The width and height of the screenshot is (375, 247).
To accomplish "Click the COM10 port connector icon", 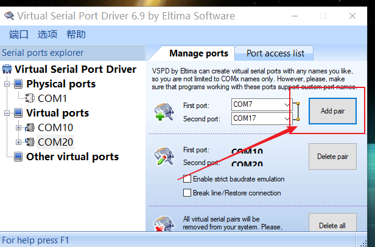I will pyautogui.click(x=30, y=127).
